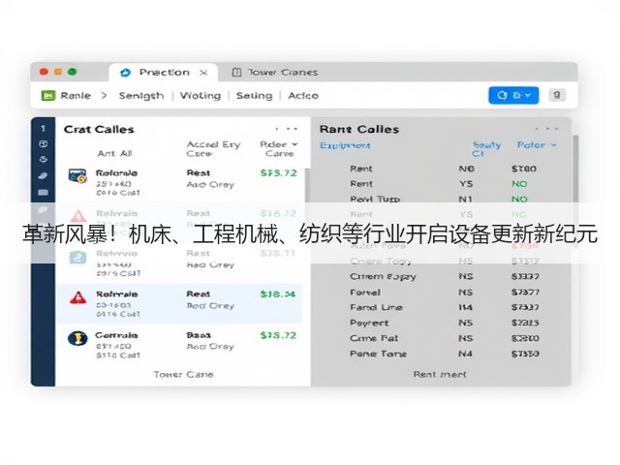The height and width of the screenshot is (465, 620).
Task: Click the Rent ment footer link
Action: [x=440, y=375]
